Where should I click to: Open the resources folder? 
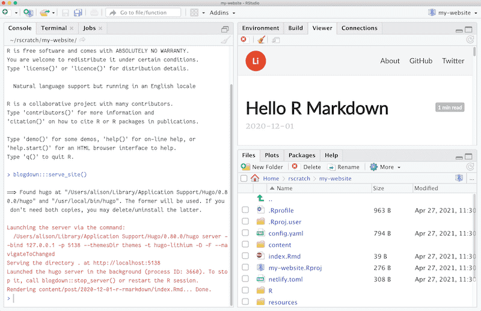click(x=283, y=302)
